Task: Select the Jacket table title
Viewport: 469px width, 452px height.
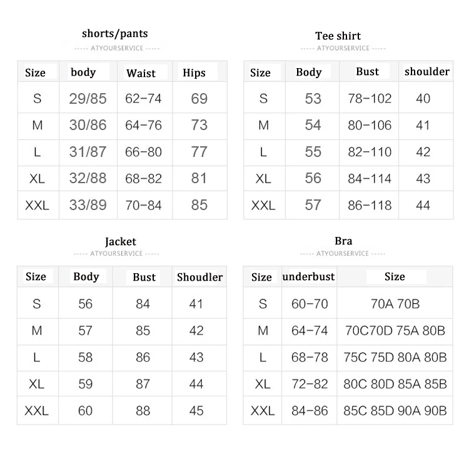Action: pos(121,241)
